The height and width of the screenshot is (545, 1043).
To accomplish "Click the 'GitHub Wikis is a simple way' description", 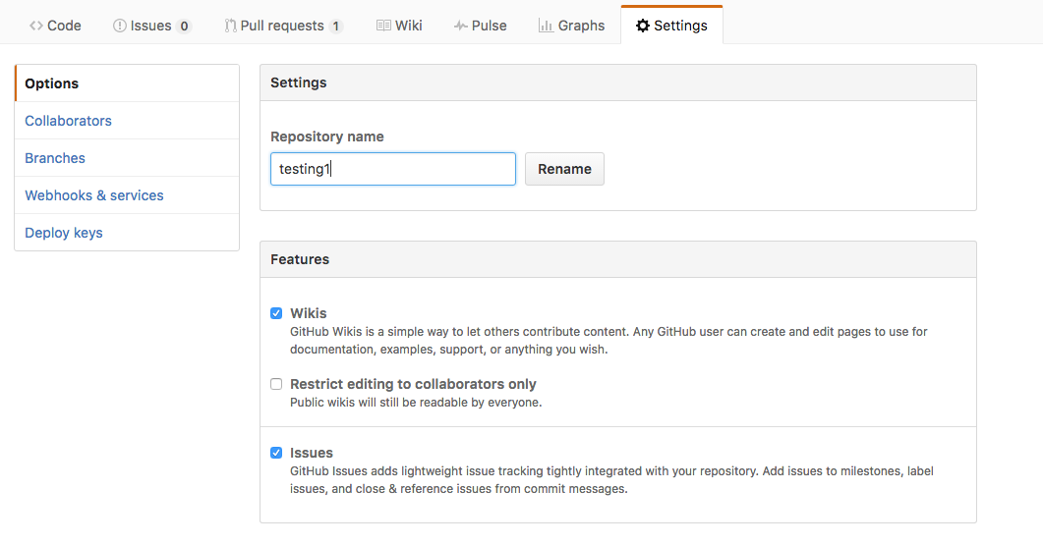I will pos(608,341).
